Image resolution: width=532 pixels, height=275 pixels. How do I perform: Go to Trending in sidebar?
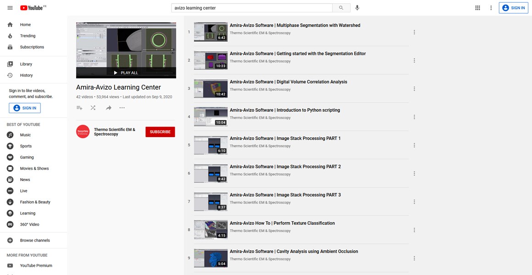[28, 36]
